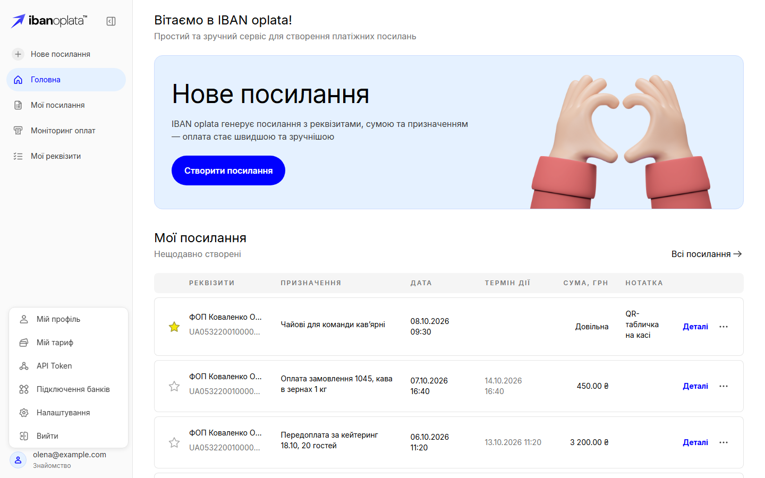Unstar the Чайові для команди кав'ярні link
This screenshot has height=478, width=765.
(174, 327)
